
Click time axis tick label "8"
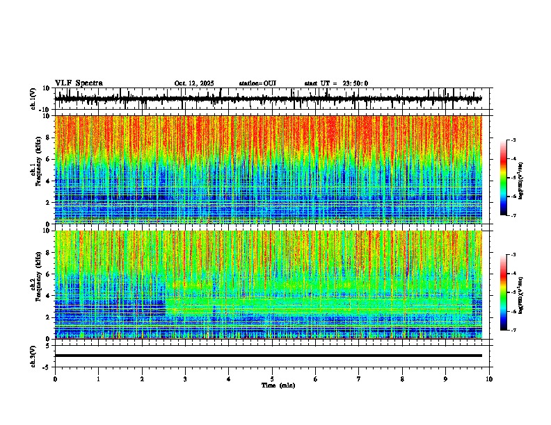point(402,379)
